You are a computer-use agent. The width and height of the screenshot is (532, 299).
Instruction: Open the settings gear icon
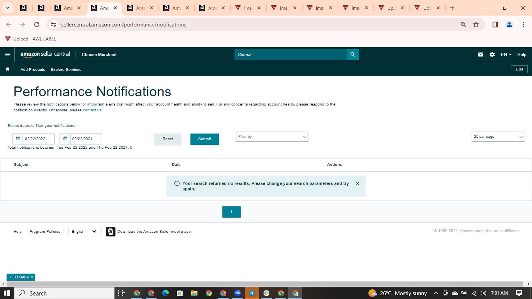[x=492, y=55]
